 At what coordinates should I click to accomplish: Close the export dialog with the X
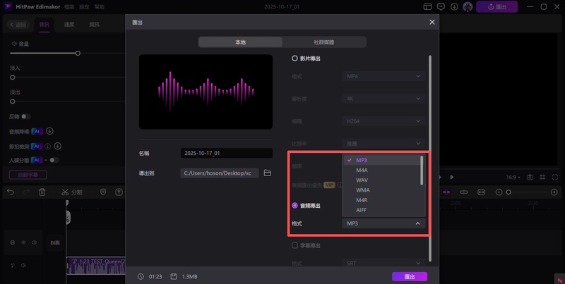pyautogui.click(x=432, y=22)
